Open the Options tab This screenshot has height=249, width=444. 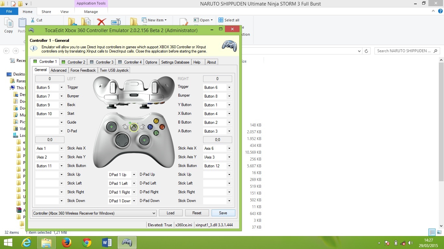151,62
